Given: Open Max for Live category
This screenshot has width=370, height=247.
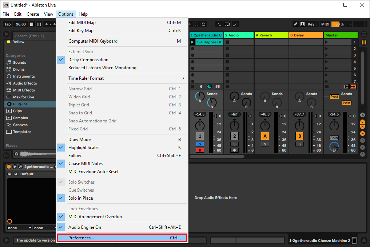Looking at the screenshot, I should coord(24,97).
